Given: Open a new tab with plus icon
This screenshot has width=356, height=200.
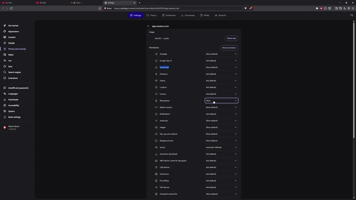Looking at the screenshot, I should (140, 3).
